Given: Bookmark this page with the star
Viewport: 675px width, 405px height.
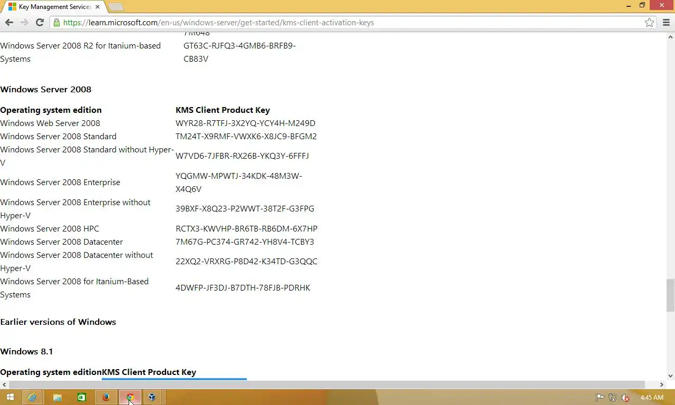Looking at the screenshot, I should coord(650,23).
